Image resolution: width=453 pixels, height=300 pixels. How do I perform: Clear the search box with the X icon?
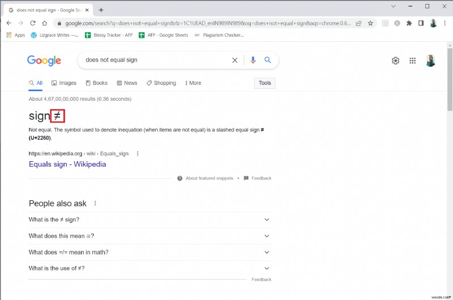click(235, 60)
